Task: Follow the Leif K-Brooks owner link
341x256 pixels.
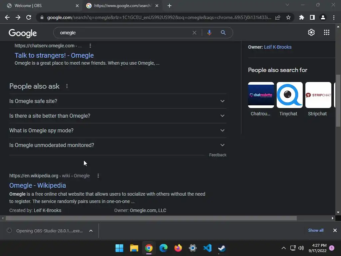Action: coord(278,47)
